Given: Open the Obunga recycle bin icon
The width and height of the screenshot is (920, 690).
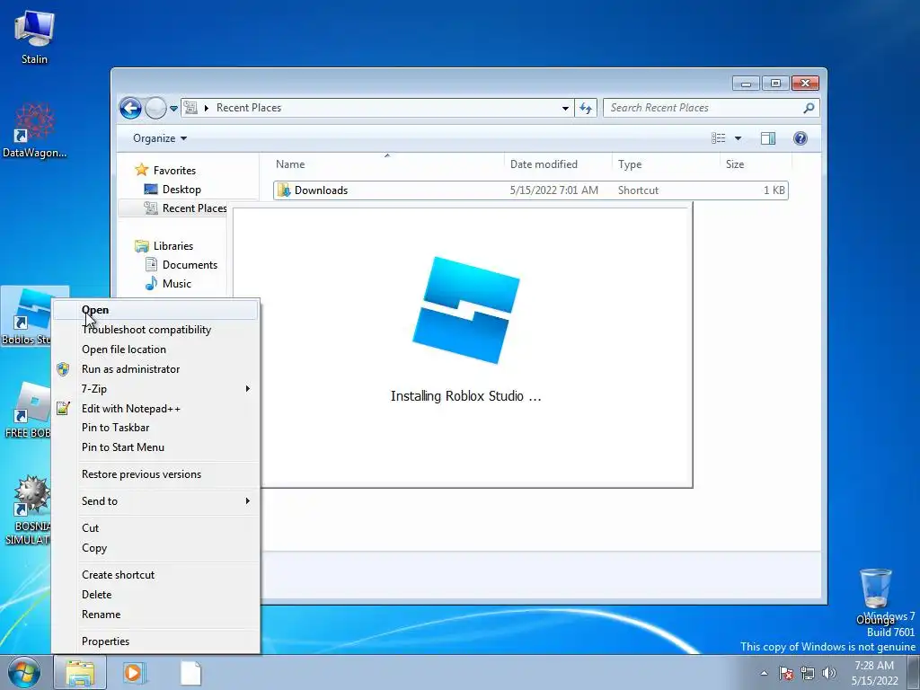Looking at the screenshot, I should tap(875, 596).
